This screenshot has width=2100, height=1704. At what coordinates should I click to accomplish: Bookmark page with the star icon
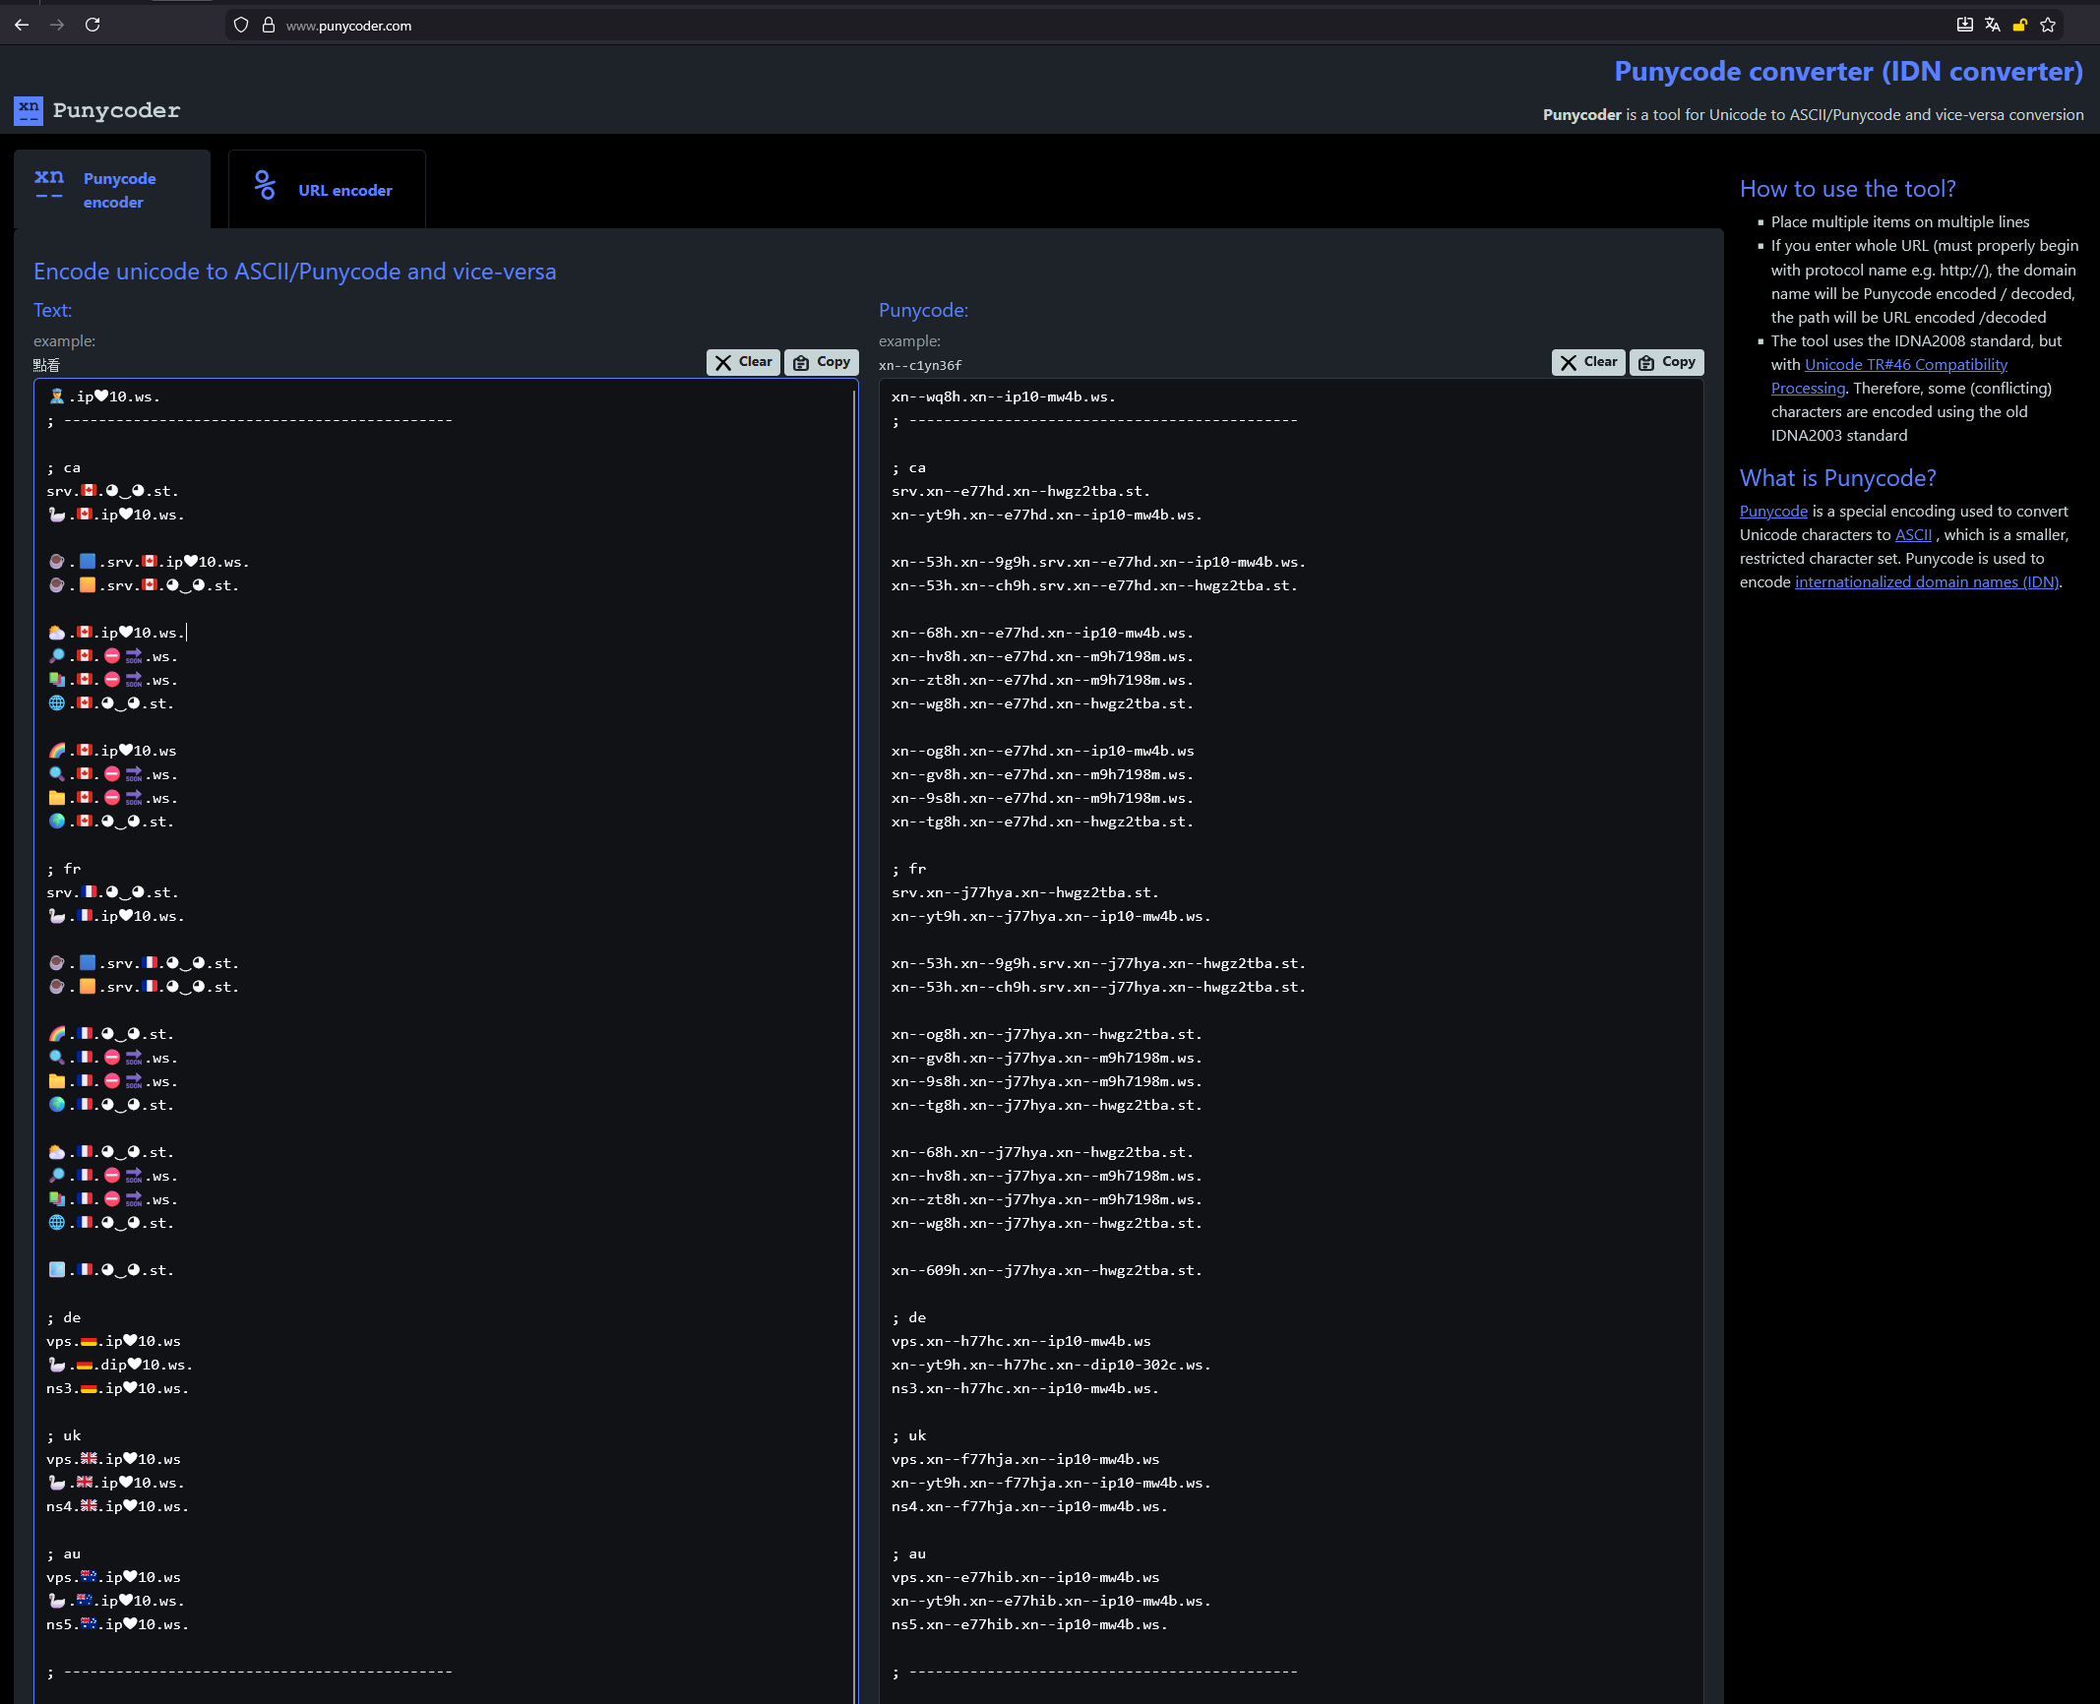(x=2048, y=26)
